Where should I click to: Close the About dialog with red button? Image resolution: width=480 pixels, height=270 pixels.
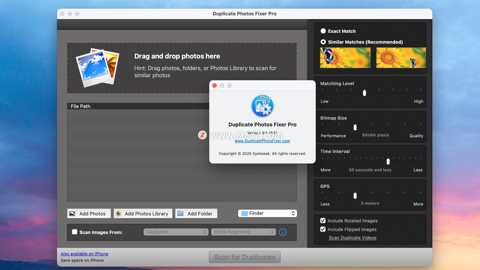point(214,85)
